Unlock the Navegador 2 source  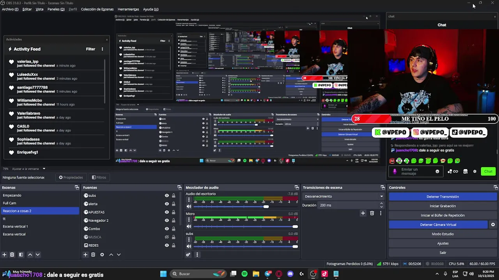click(x=173, y=220)
